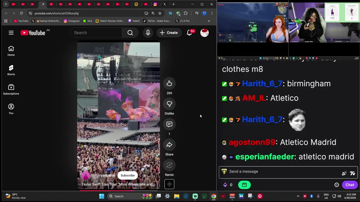Open the media control icon in Chrome
Image resolution: width=360 pixels, height=202 pixels.
pyautogui.click(x=197, y=13)
